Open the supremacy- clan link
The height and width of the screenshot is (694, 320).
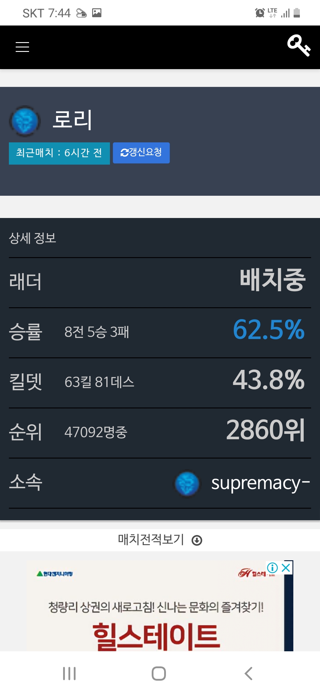(x=260, y=483)
